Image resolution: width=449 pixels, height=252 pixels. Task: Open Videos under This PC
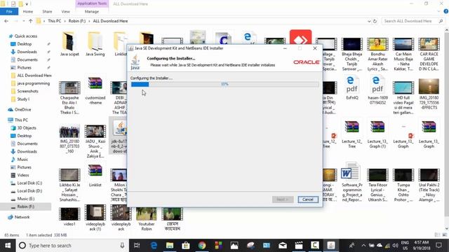[23, 175]
